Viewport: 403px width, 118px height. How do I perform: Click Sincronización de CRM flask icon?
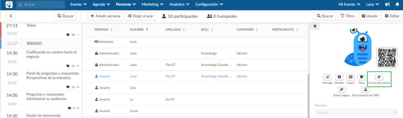coord(365,90)
